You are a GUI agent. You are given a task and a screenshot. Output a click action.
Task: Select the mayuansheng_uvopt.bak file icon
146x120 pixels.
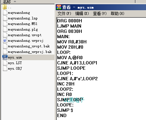tap(5, 46)
